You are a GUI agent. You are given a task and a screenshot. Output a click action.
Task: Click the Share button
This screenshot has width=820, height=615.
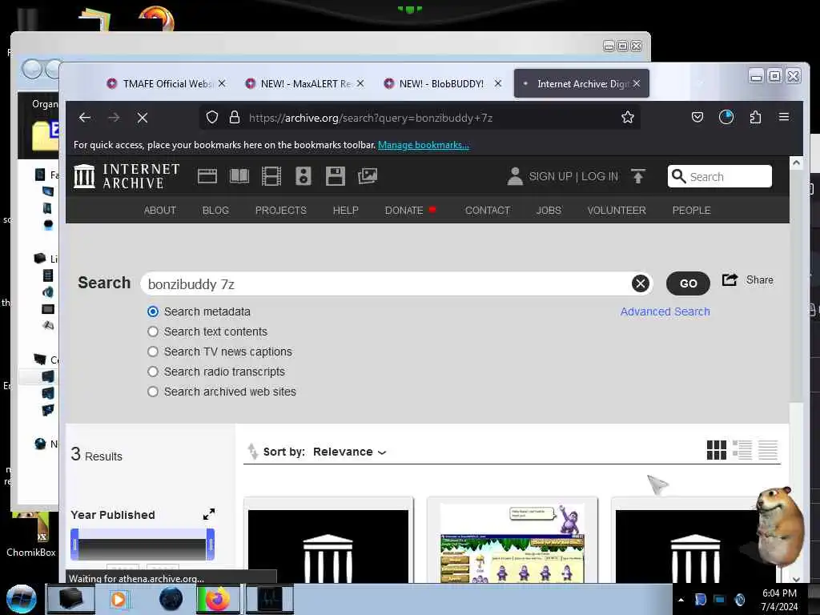point(748,280)
